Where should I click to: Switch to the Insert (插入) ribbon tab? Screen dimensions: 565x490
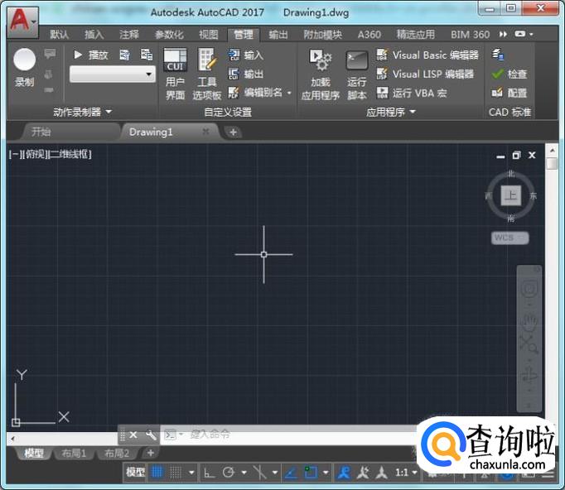[x=94, y=35]
